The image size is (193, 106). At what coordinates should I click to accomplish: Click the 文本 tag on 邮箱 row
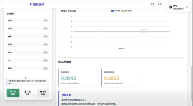pyautogui.click(x=45, y=68)
